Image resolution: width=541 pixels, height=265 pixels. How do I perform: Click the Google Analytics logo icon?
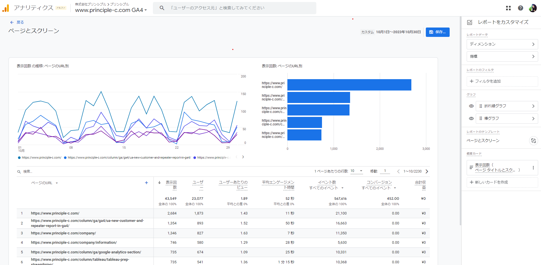click(6, 8)
